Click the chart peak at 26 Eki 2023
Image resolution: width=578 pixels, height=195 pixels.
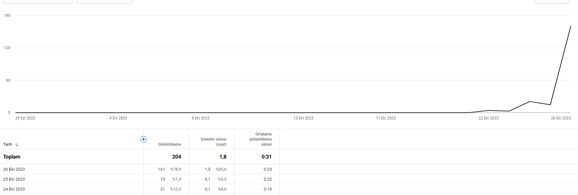pos(571,26)
